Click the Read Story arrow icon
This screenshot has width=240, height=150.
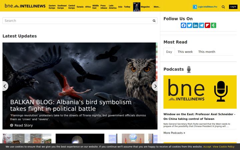12,125
